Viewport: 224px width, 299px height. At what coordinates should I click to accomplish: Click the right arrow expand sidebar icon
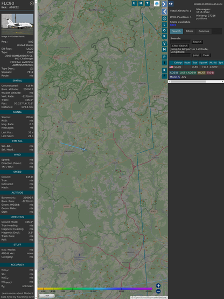[x=164, y=4]
